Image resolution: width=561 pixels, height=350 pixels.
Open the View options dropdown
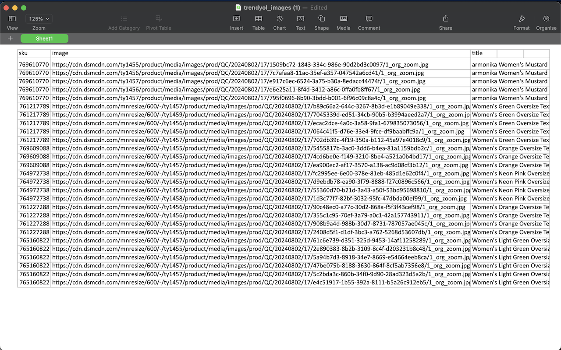(12, 19)
